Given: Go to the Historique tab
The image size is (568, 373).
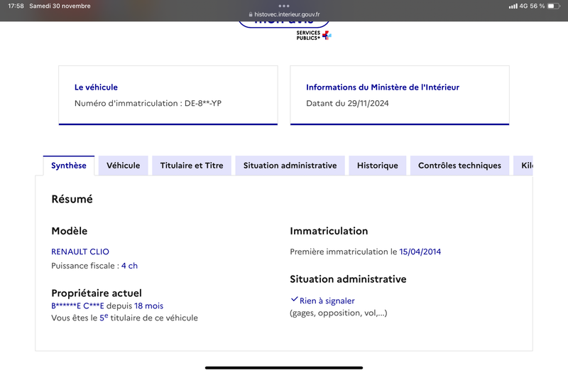Looking at the screenshot, I should [378, 166].
